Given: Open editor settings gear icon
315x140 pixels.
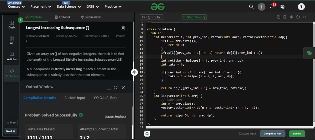Looking at the screenshot, I should [291, 17].
